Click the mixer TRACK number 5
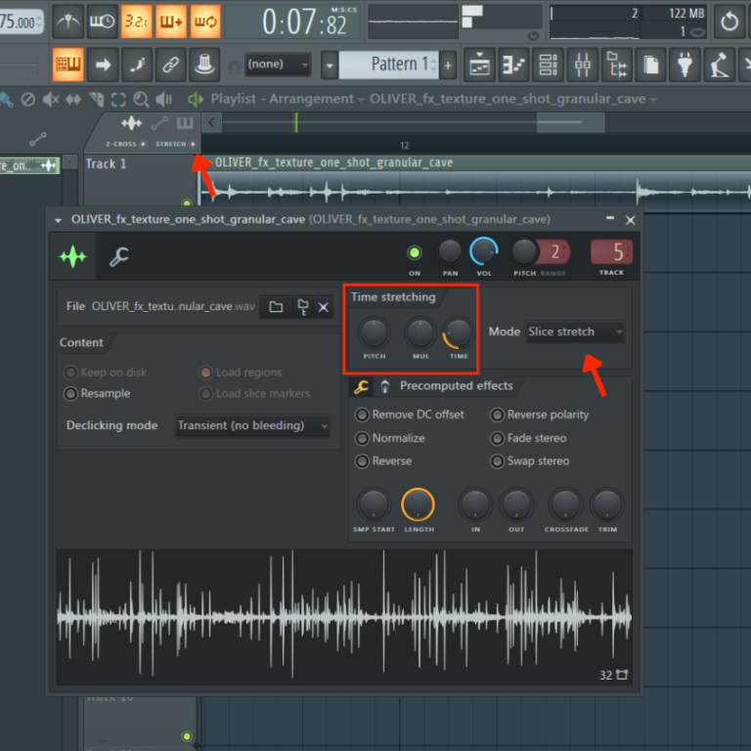 pyautogui.click(x=611, y=252)
